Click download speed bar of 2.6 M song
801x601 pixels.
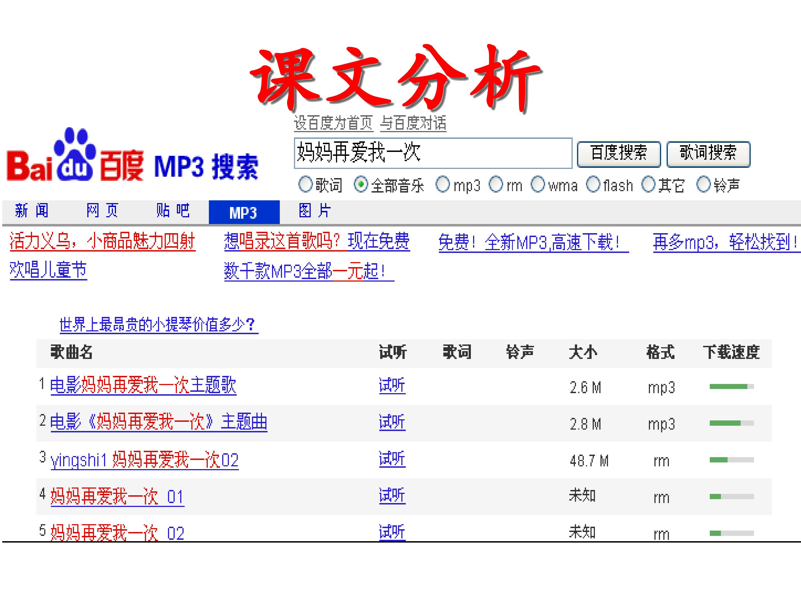click(731, 386)
